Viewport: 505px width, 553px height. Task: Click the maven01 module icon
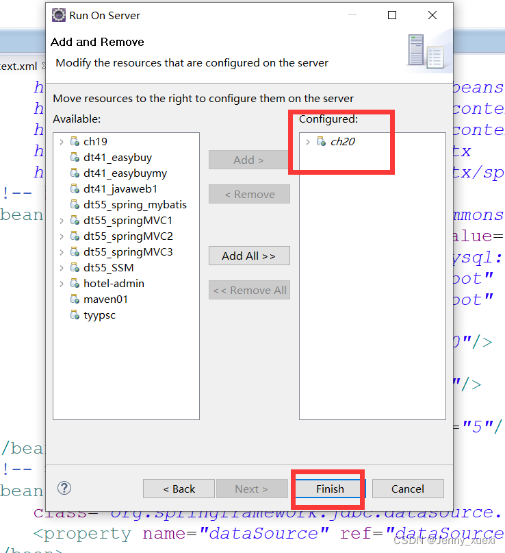pyautogui.click(x=75, y=299)
